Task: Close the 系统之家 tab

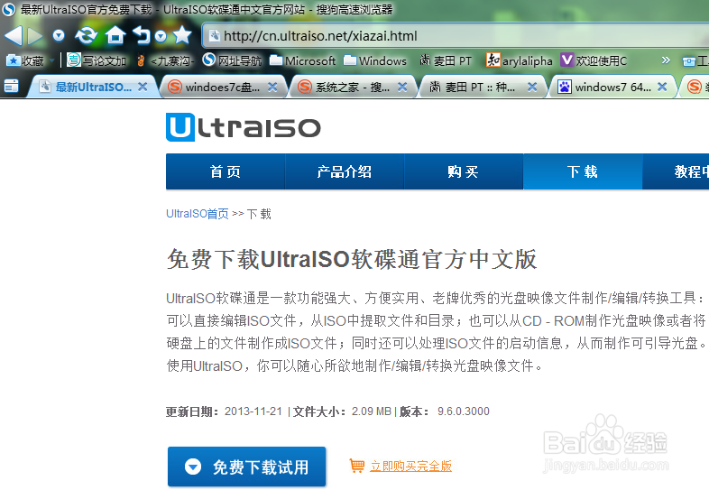Action: coord(402,87)
